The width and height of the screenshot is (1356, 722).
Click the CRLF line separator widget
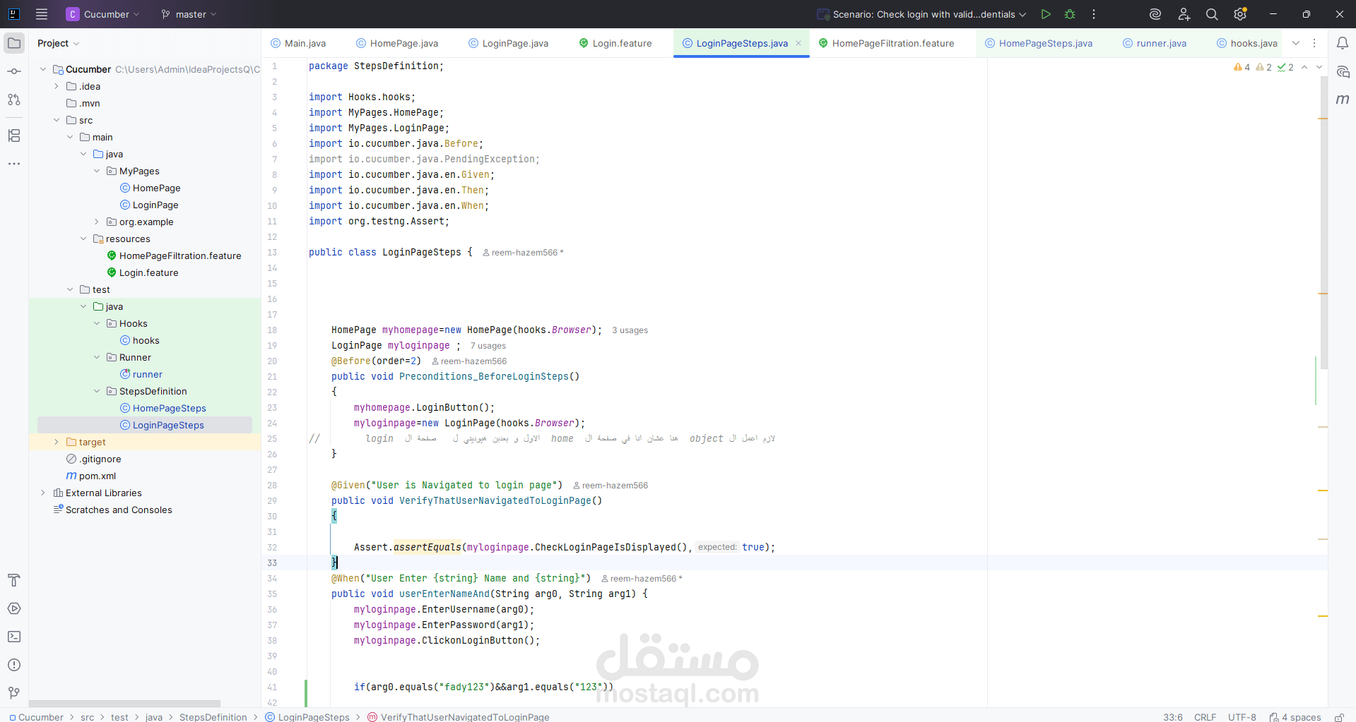[1205, 717]
